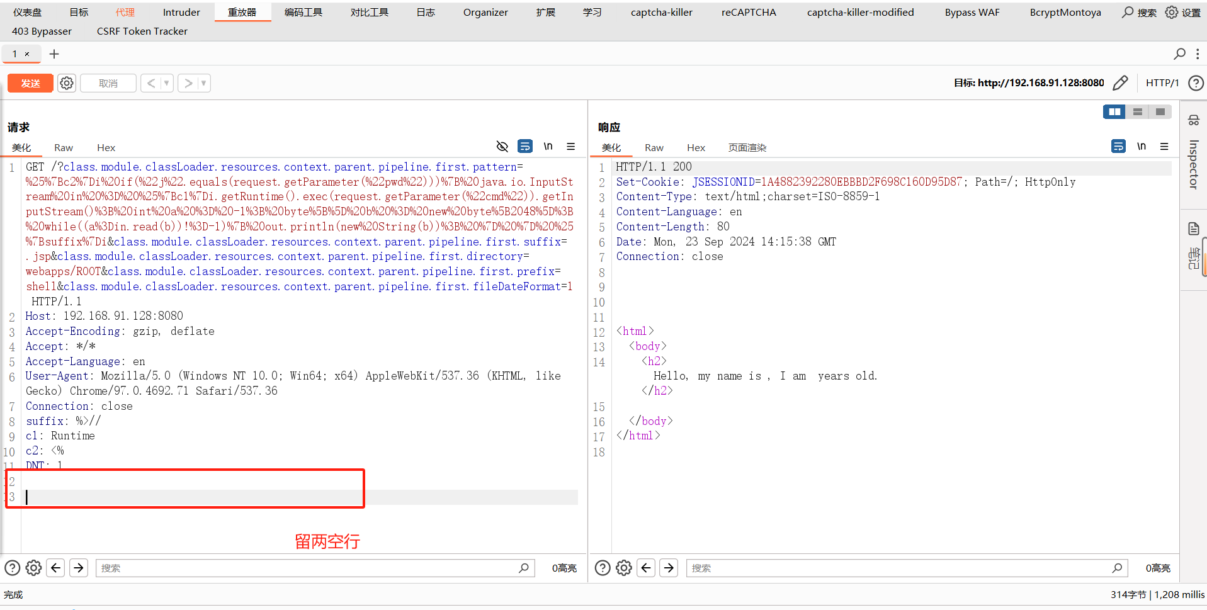
Task: Go to previous match in request search
Action: (x=56, y=568)
